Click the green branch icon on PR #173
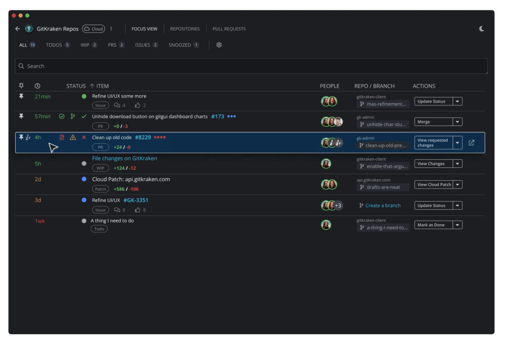Image resolution: width=505 pixels, height=343 pixels. [73, 116]
